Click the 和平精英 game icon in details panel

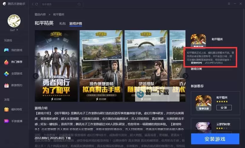pos(198,40)
